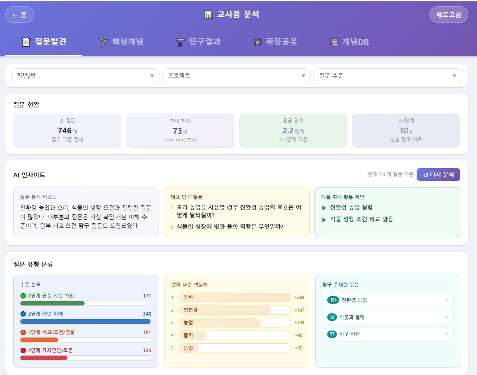This screenshot has width=477, height=375.
Task: Open the 확장공유 tab
Action: tap(275, 42)
